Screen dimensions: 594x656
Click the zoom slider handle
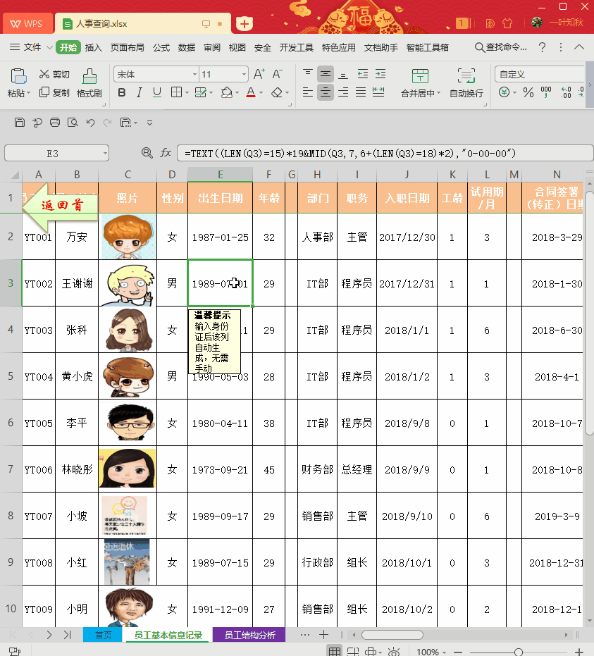click(519, 652)
